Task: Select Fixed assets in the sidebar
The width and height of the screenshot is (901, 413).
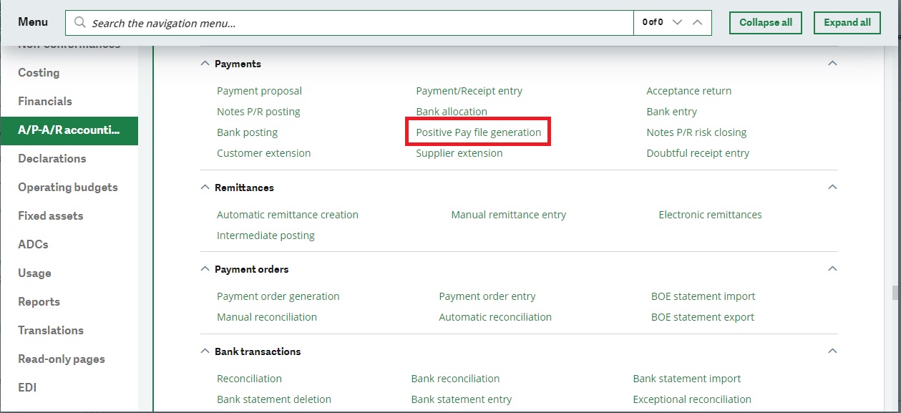Action: pyautogui.click(x=49, y=215)
